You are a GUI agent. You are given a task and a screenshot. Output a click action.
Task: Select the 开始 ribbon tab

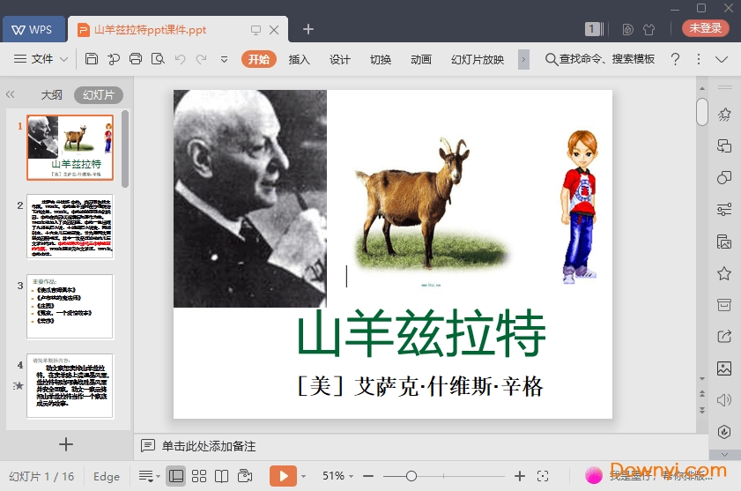[x=259, y=59]
